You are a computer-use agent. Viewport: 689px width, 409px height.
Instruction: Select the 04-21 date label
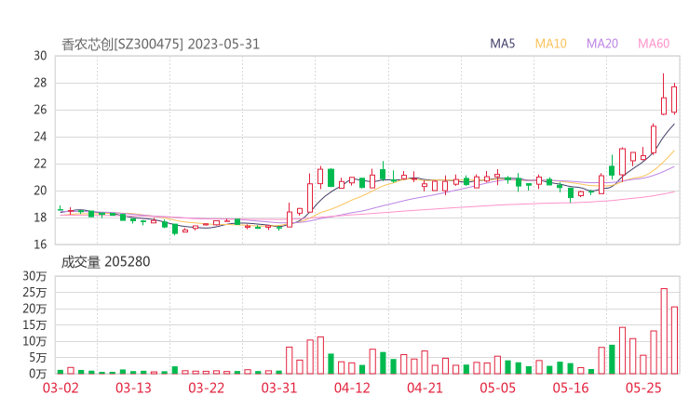tap(425, 388)
